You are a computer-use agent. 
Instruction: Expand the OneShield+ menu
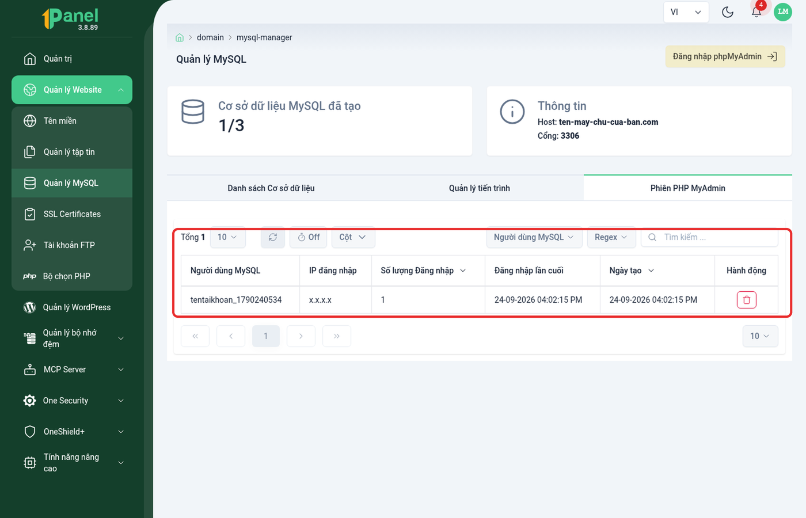tap(72, 432)
